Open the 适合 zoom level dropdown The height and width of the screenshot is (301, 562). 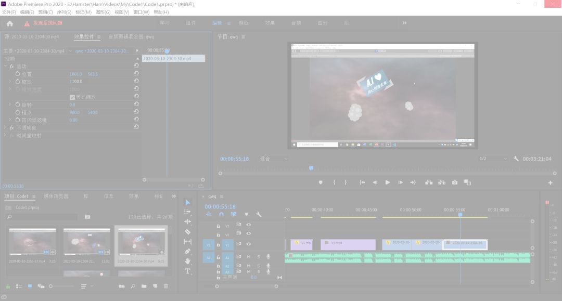pyautogui.click(x=274, y=159)
